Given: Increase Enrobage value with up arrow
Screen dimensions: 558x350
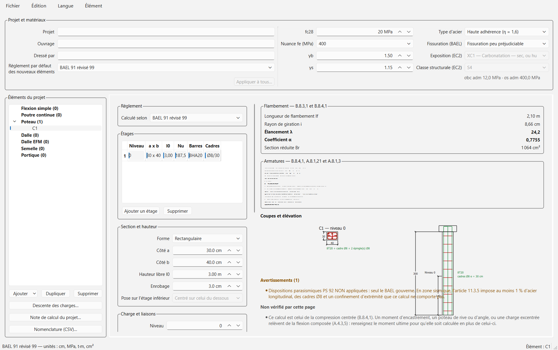Looking at the screenshot, I should click(229, 286).
